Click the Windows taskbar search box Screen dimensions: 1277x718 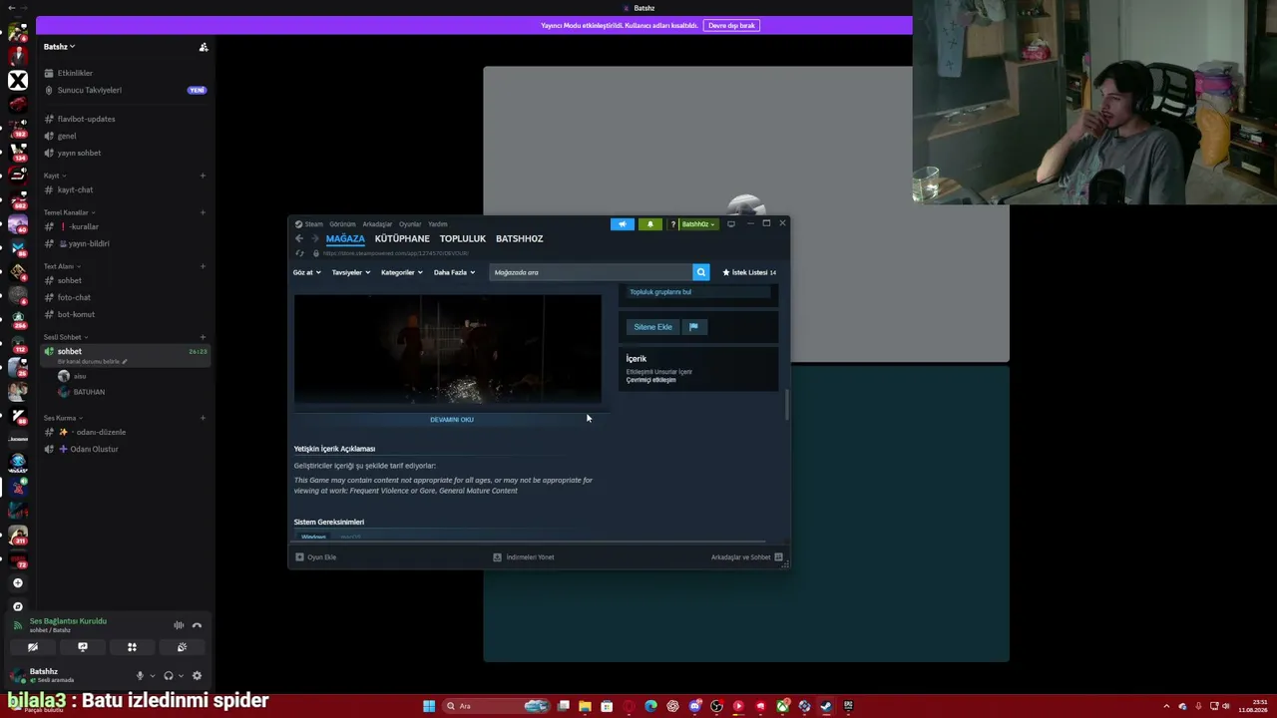point(497,706)
